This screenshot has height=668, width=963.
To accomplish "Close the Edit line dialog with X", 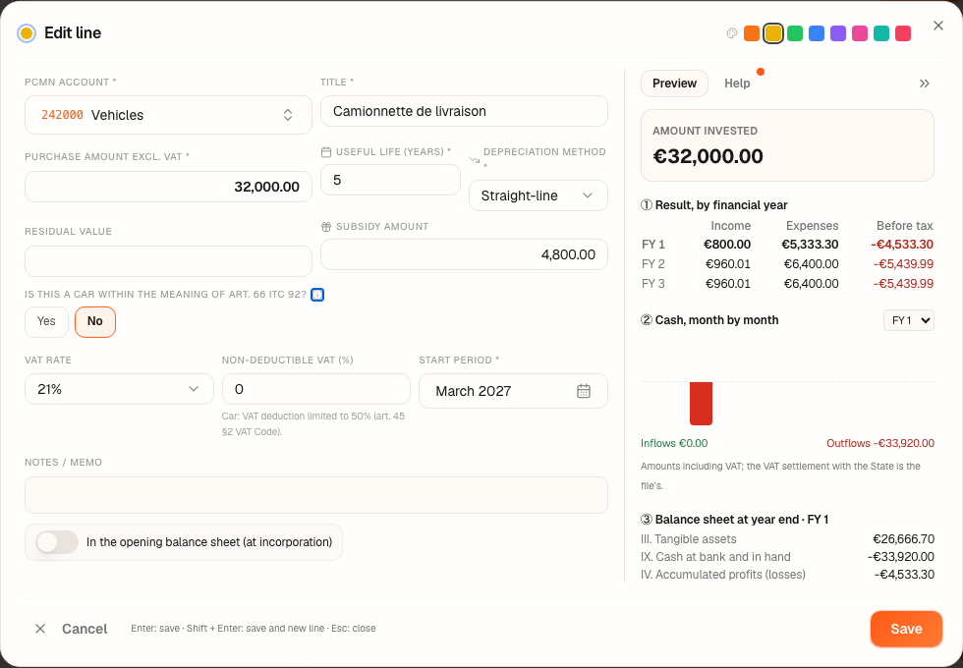I will (x=937, y=26).
